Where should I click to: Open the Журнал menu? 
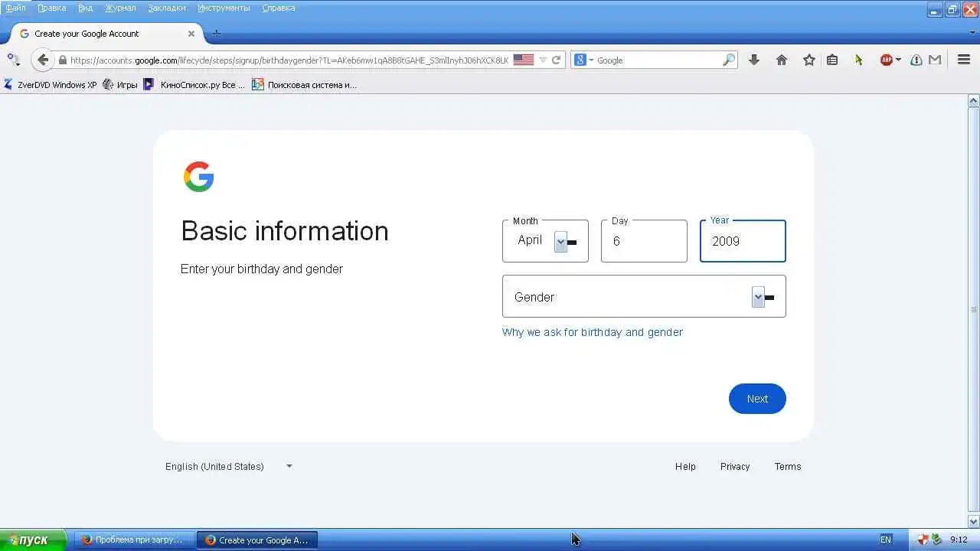120,8
